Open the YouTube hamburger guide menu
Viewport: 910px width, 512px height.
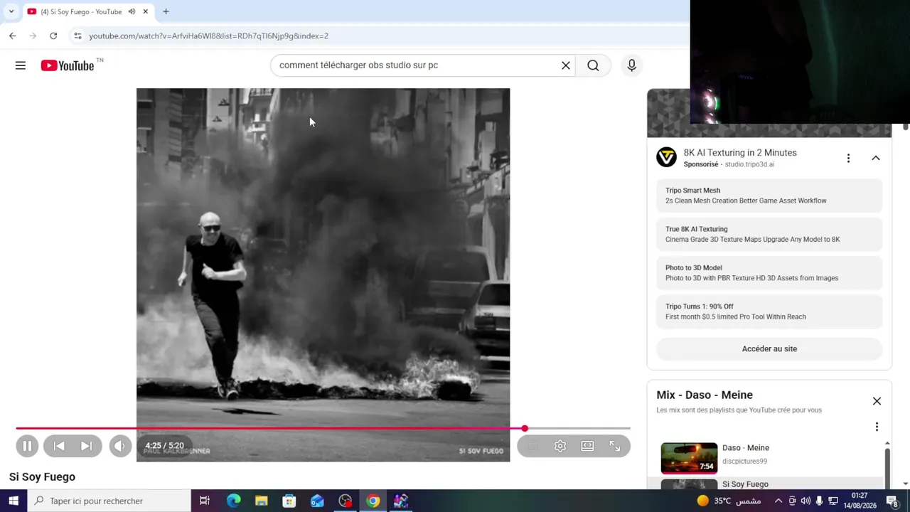coord(21,65)
